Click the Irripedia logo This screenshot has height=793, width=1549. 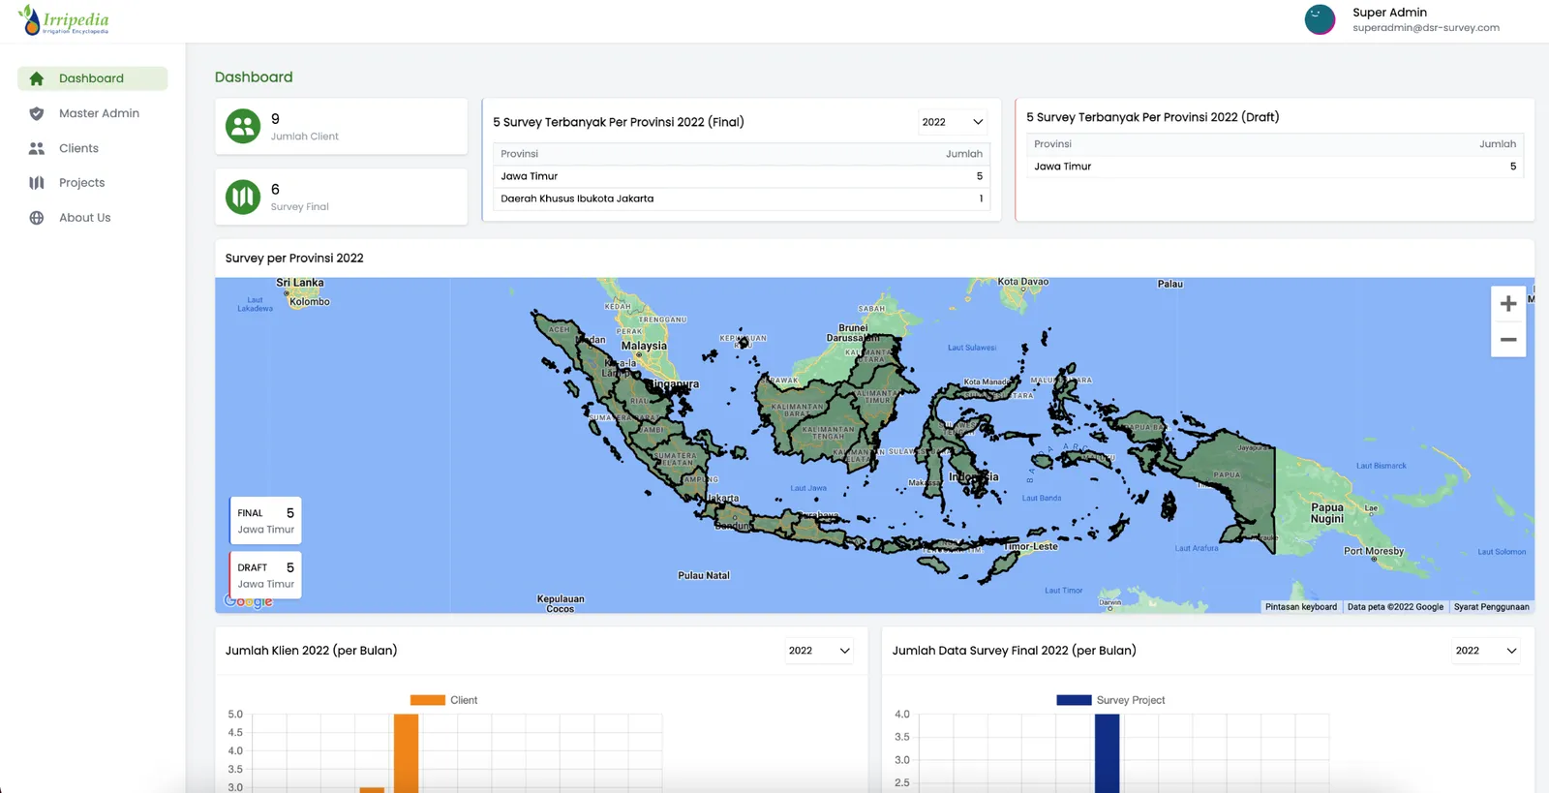[x=64, y=20]
